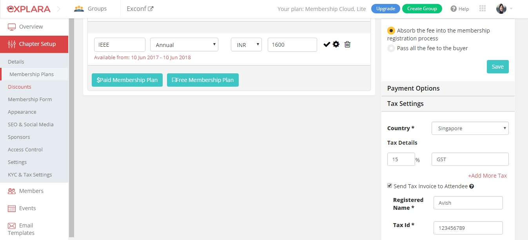Delete IEEE plan with trash icon

point(347,44)
